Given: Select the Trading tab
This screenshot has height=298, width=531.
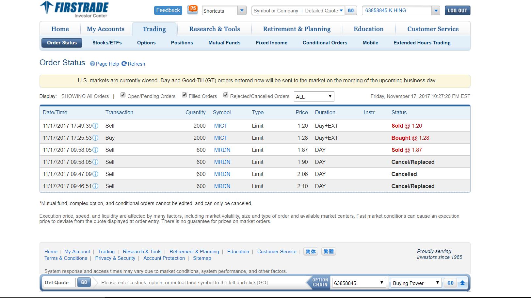Looking at the screenshot, I should 154,29.
